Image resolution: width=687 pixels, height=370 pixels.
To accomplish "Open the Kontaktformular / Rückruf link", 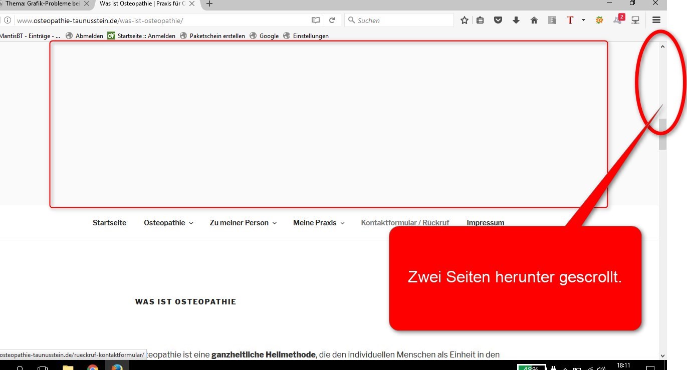I will pyautogui.click(x=405, y=223).
